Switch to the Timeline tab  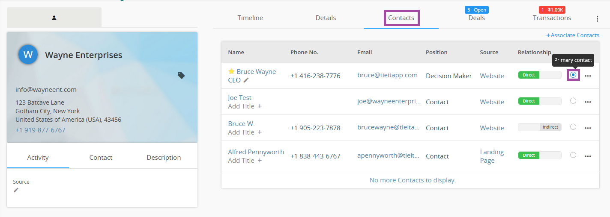[250, 18]
